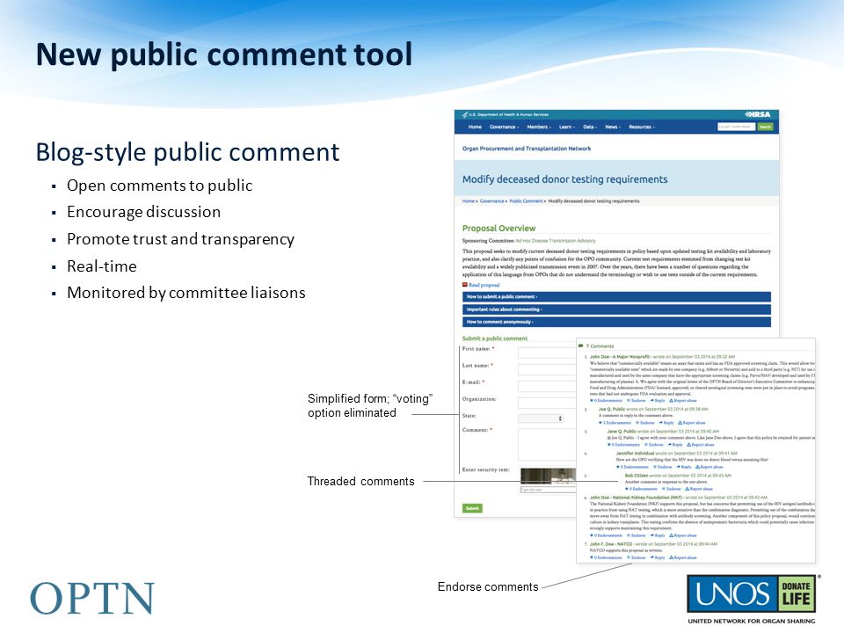Open Ad Hoc Disease Transmission Advisory link

(x=556, y=241)
